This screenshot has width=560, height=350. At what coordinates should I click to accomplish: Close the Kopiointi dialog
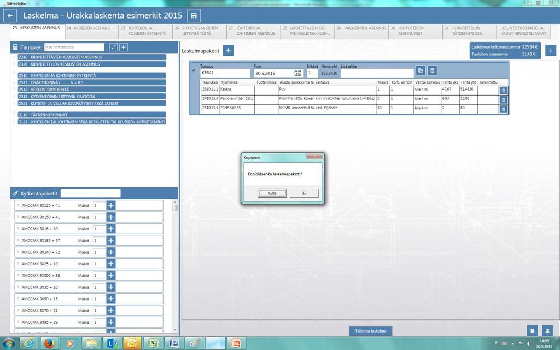point(314,157)
